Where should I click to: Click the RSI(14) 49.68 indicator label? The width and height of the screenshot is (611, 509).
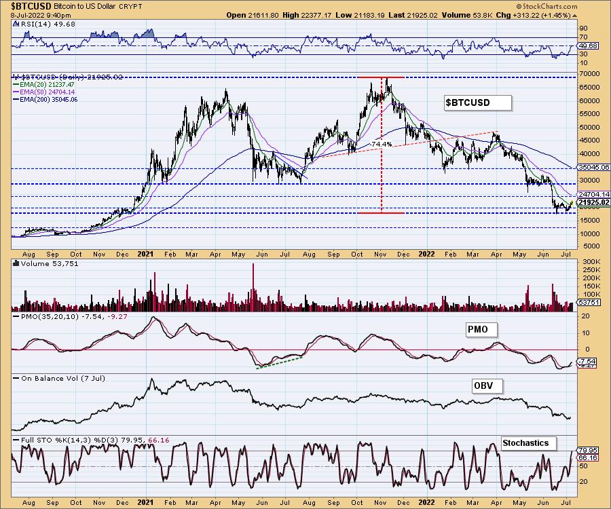[x=48, y=24]
